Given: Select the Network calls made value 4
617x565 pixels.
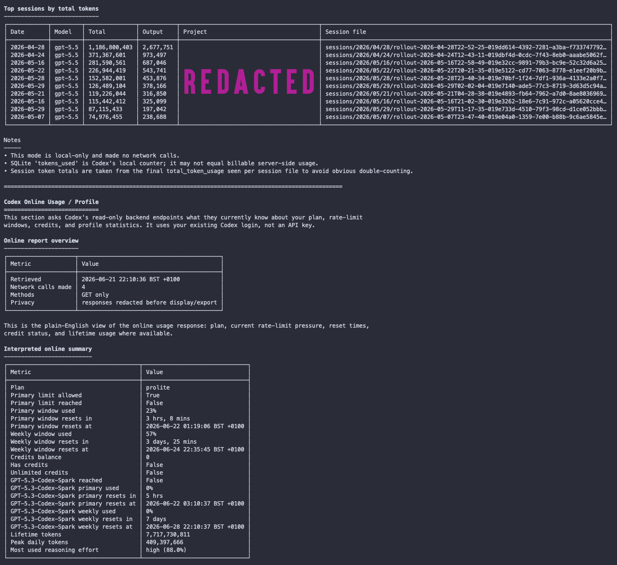Looking at the screenshot, I should tap(84, 287).
